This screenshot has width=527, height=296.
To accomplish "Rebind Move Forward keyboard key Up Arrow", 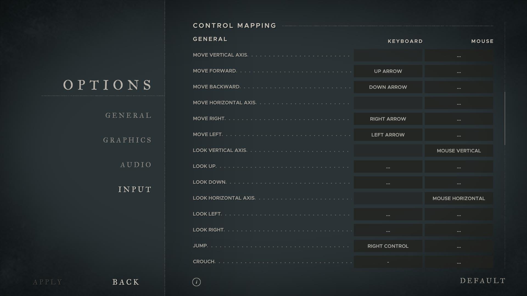I will (388, 71).
